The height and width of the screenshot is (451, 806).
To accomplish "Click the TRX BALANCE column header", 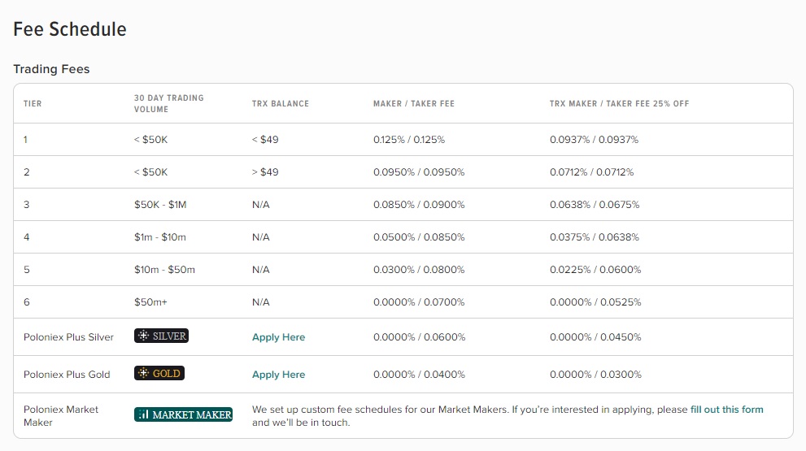I will (x=281, y=103).
